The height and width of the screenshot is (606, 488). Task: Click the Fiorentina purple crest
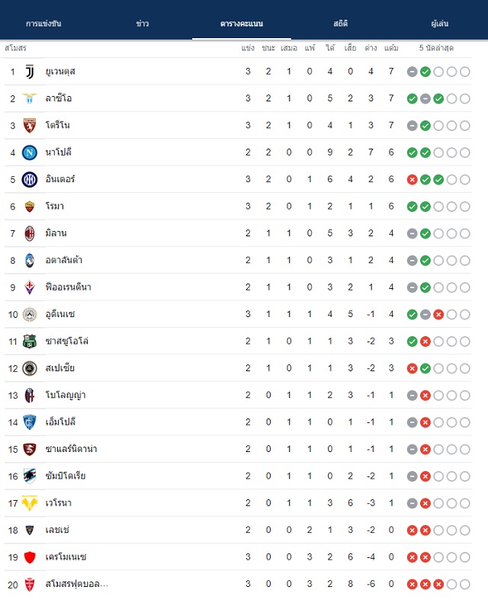[x=30, y=287]
